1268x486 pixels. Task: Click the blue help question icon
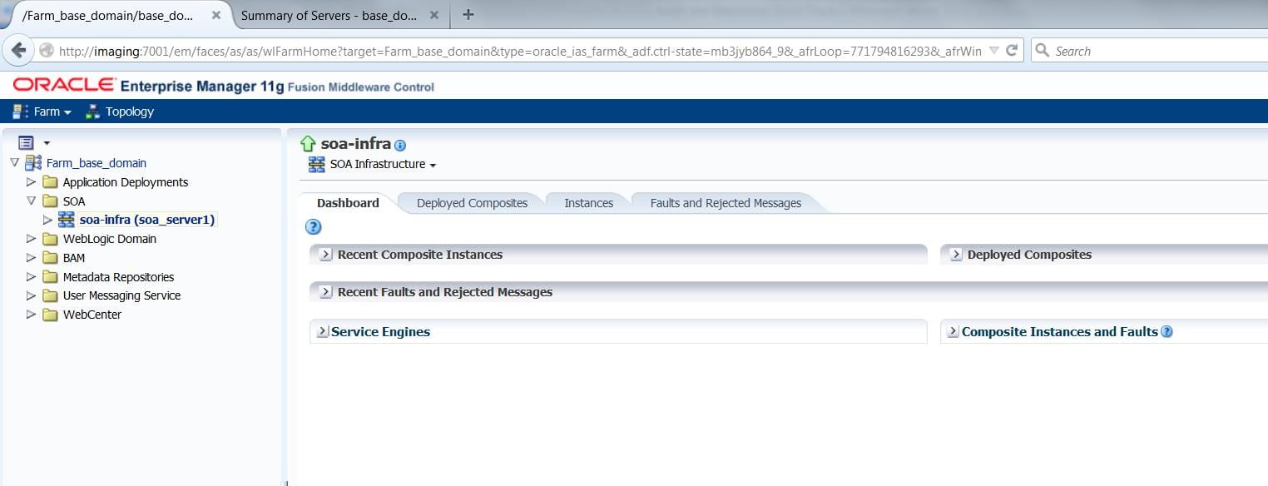pyautogui.click(x=314, y=226)
